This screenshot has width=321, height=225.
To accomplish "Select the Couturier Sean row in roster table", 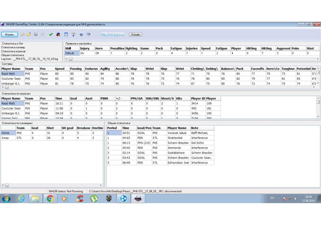I will 12,79.
